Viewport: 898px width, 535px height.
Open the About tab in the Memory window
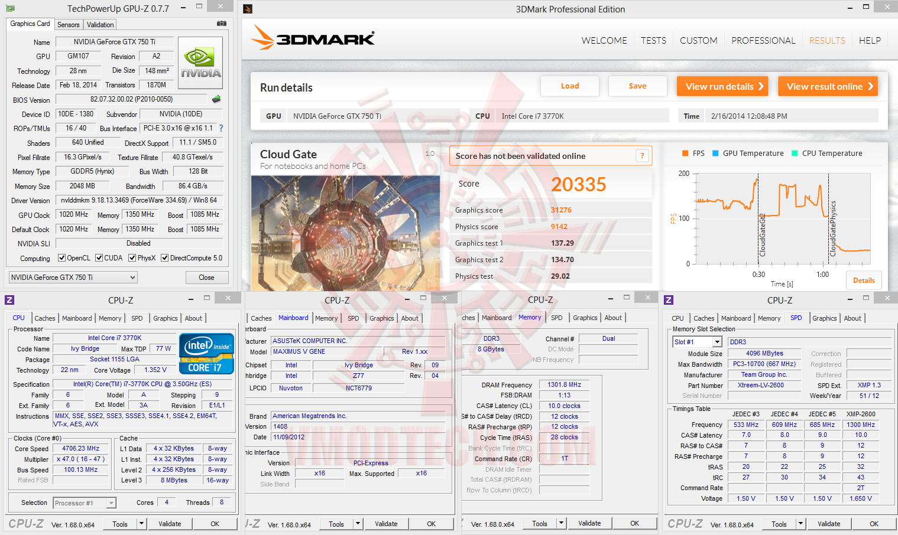[613, 318]
